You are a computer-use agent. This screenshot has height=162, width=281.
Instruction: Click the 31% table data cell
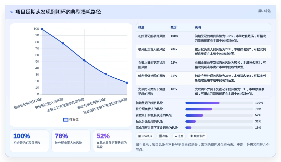[x=173, y=76]
